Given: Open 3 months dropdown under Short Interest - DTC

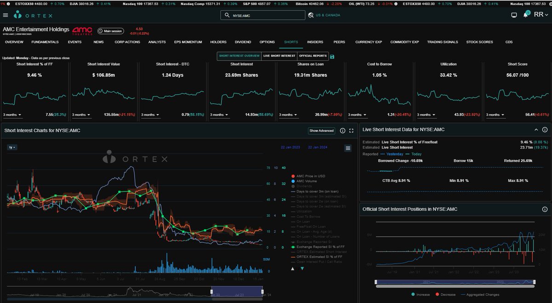Looking at the screenshot, I should [150, 114].
